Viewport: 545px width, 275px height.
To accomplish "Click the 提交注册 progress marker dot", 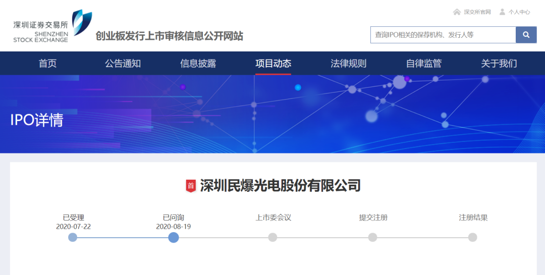I will tap(372, 238).
